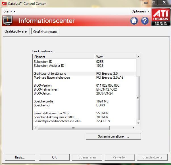
Task: Select the Kern-Taktfrequenz in MHz row
Action: click(84, 113)
